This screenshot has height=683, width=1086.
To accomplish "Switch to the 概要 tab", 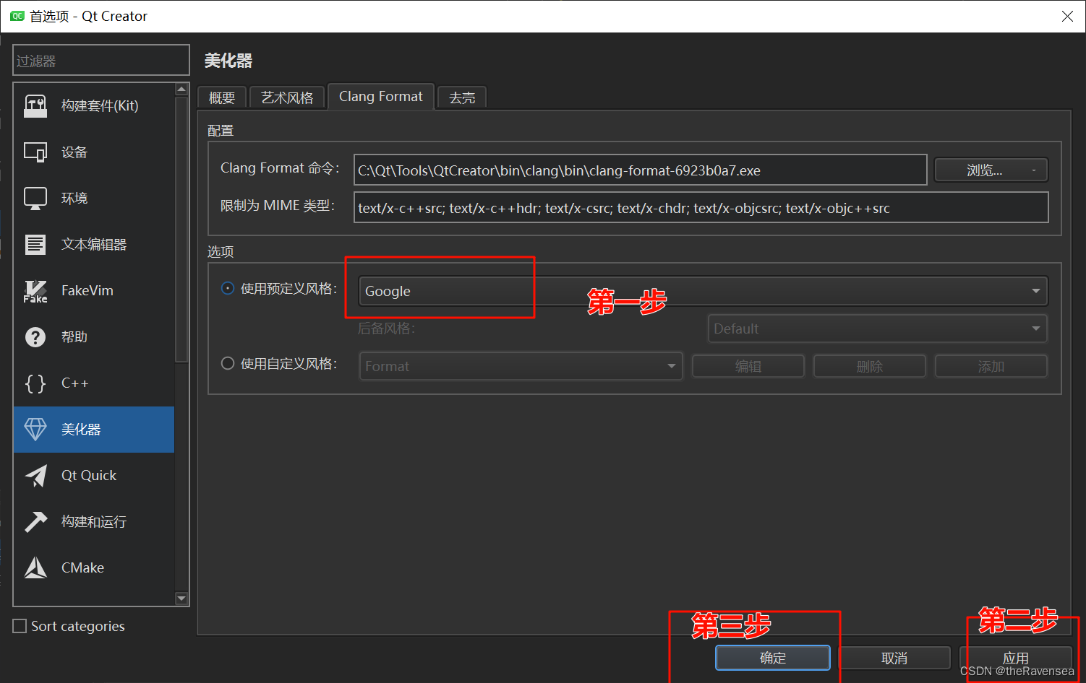I will (x=222, y=97).
